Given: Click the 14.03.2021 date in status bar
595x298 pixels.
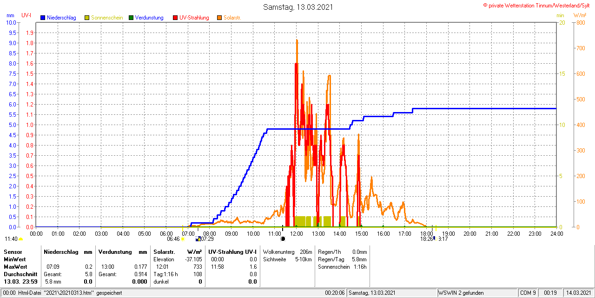Looking at the screenshot, I should 578,293.
